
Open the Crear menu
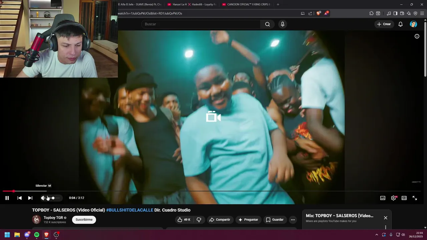(x=384, y=24)
